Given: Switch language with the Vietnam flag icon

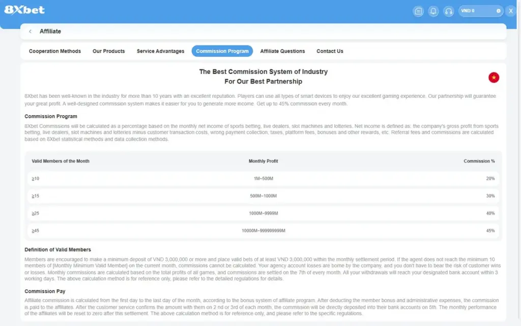Looking at the screenshot, I should pos(494,77).
